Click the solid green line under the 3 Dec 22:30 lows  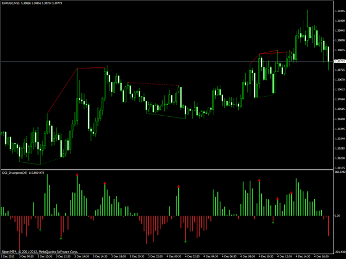166,116
